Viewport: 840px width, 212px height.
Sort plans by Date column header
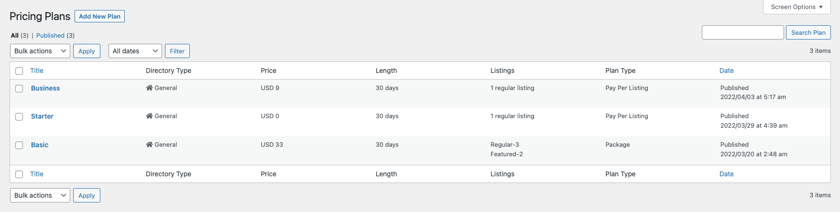[x=726, y=71]
